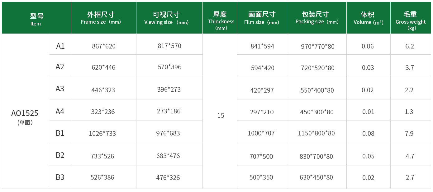Click the thickness value 15
The width and height of the screenshot is (433, 192).
click(221, 116)
